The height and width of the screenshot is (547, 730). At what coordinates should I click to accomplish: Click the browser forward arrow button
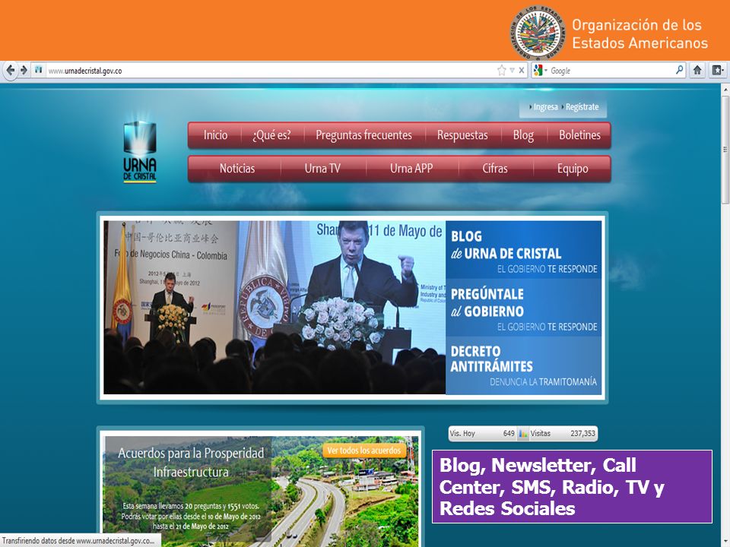(24, 71)
